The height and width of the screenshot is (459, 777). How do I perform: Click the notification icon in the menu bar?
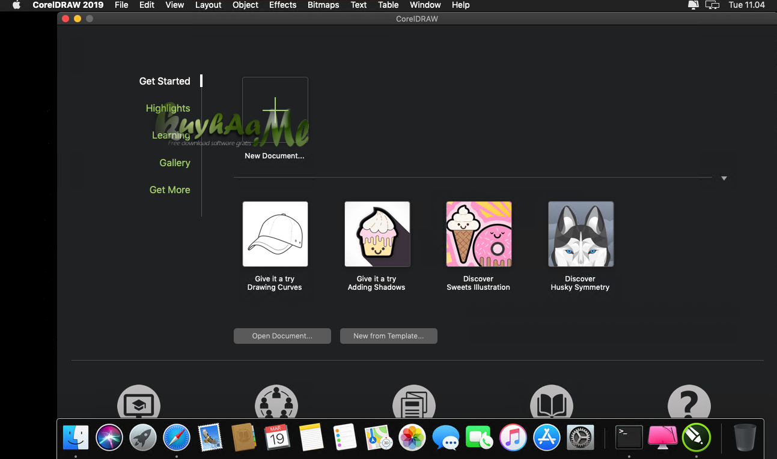[x=693, y=5]
